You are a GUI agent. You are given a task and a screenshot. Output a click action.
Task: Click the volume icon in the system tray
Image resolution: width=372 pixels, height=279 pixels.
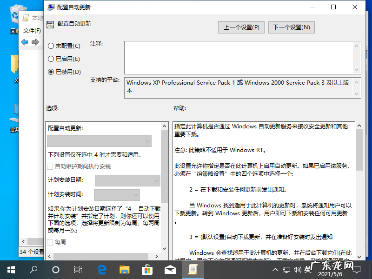(298, 269)
